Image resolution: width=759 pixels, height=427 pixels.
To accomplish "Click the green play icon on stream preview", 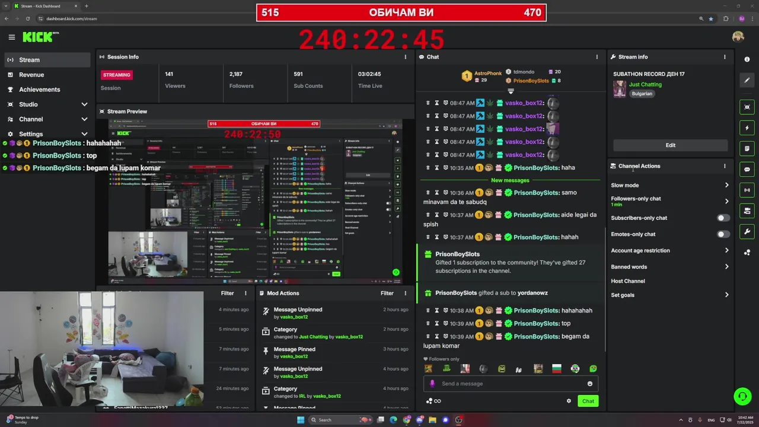I will pyautogui.click(x=396, y=272).
